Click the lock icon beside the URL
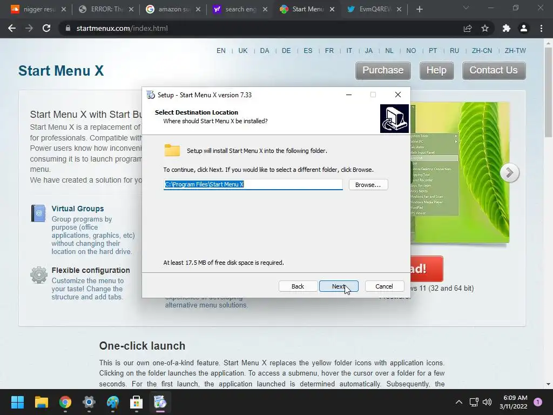This screenshot has width=553, height=415. 68,28
